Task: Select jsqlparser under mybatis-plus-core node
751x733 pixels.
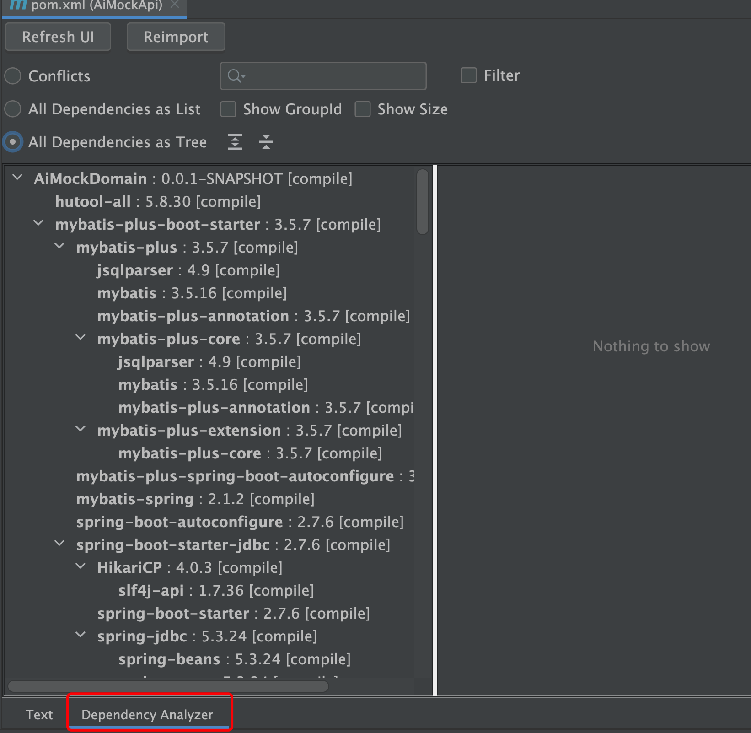Action: pos(209,362)
